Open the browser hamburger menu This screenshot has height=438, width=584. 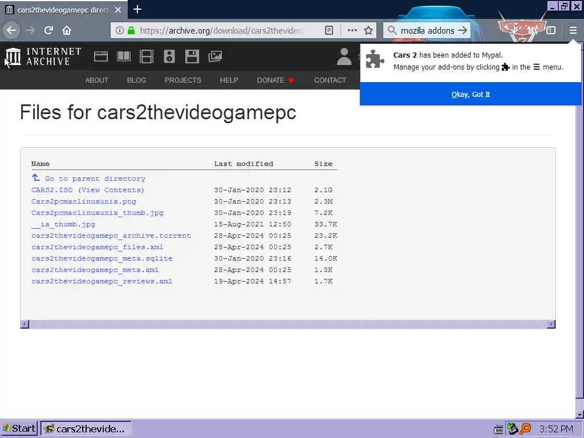tap(573, 30)
